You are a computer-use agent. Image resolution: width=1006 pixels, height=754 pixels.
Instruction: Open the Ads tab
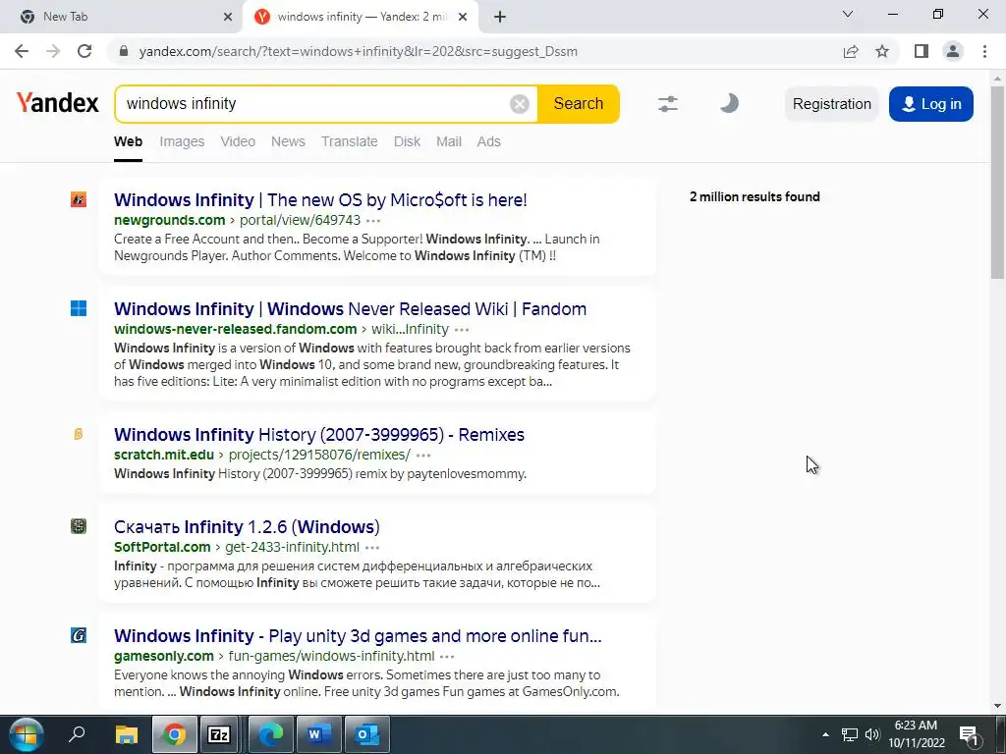point(489,141)
